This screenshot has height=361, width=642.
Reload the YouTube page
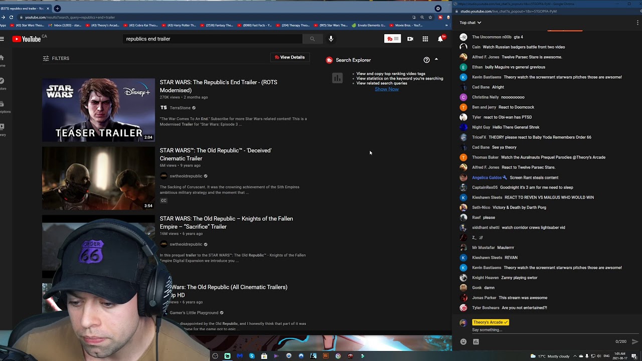pyautogui.click(x=11, y=17)
